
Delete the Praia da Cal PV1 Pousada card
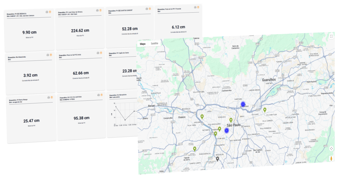point(198,7)
